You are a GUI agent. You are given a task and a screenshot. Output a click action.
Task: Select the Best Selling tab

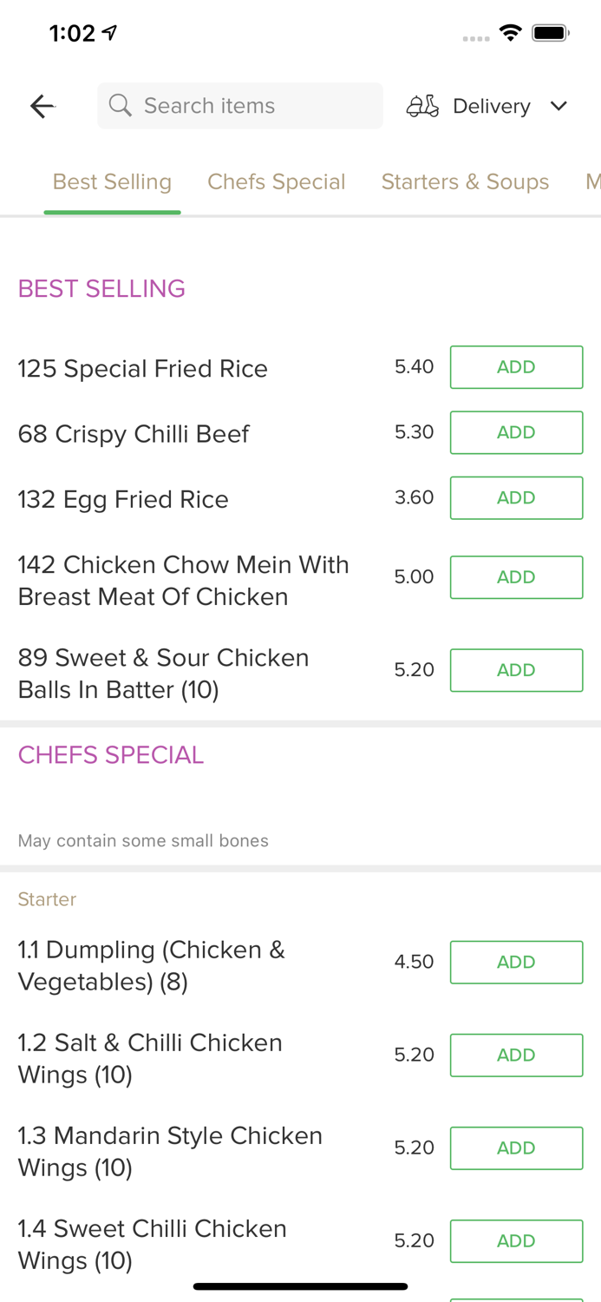tap(112, 181)
